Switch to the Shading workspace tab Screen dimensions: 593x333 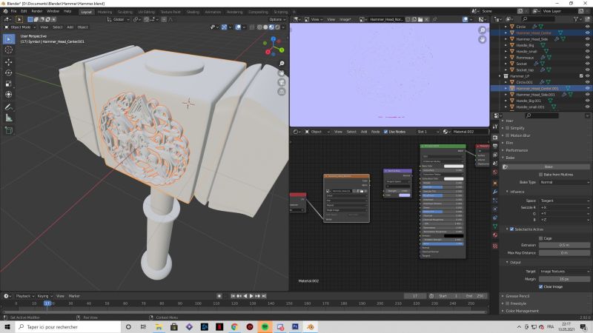pyautogui.click(x=193, y=12)
